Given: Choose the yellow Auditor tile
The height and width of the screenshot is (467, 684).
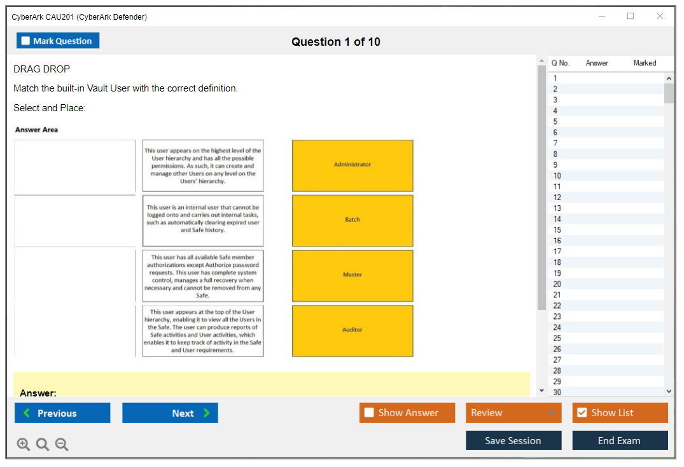Looking at the screenshot, I should (x=352, y=330).
